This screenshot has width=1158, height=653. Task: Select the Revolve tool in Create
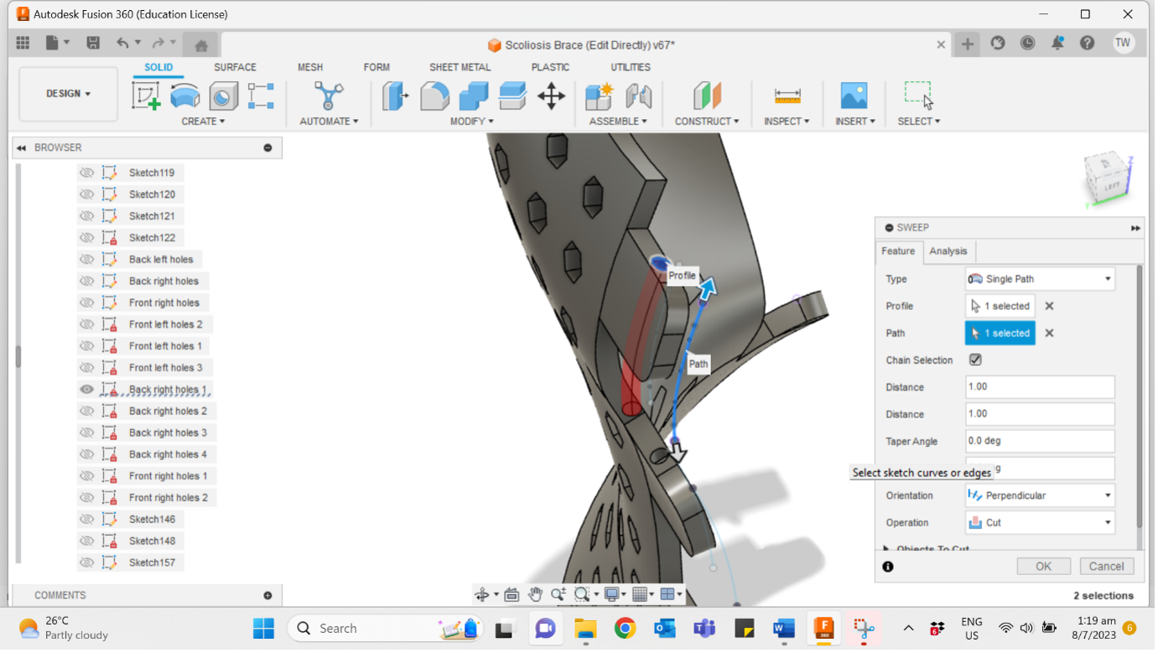pyautogui.click(x=185, y=96)
